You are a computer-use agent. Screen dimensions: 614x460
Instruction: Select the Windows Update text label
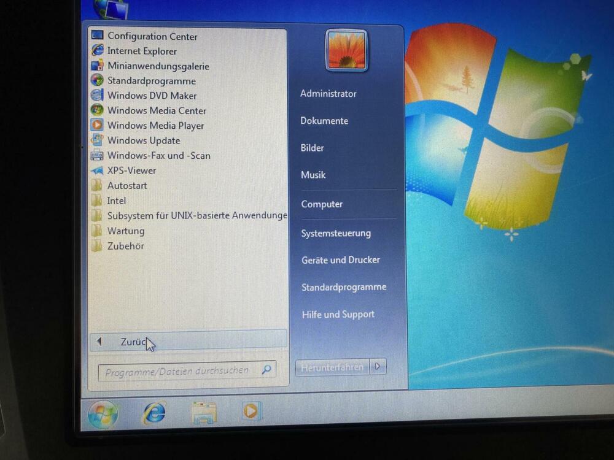pyautogui.click(x=144, y=140)
